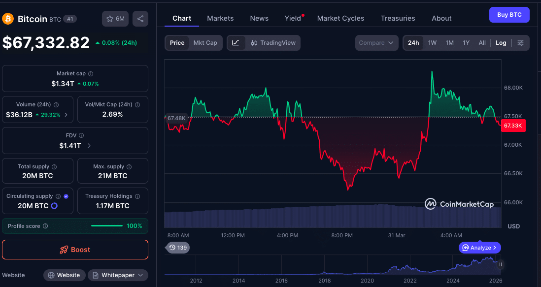Click the 31 Mar axis label
The image size is (541, 287).
point(397,235)
